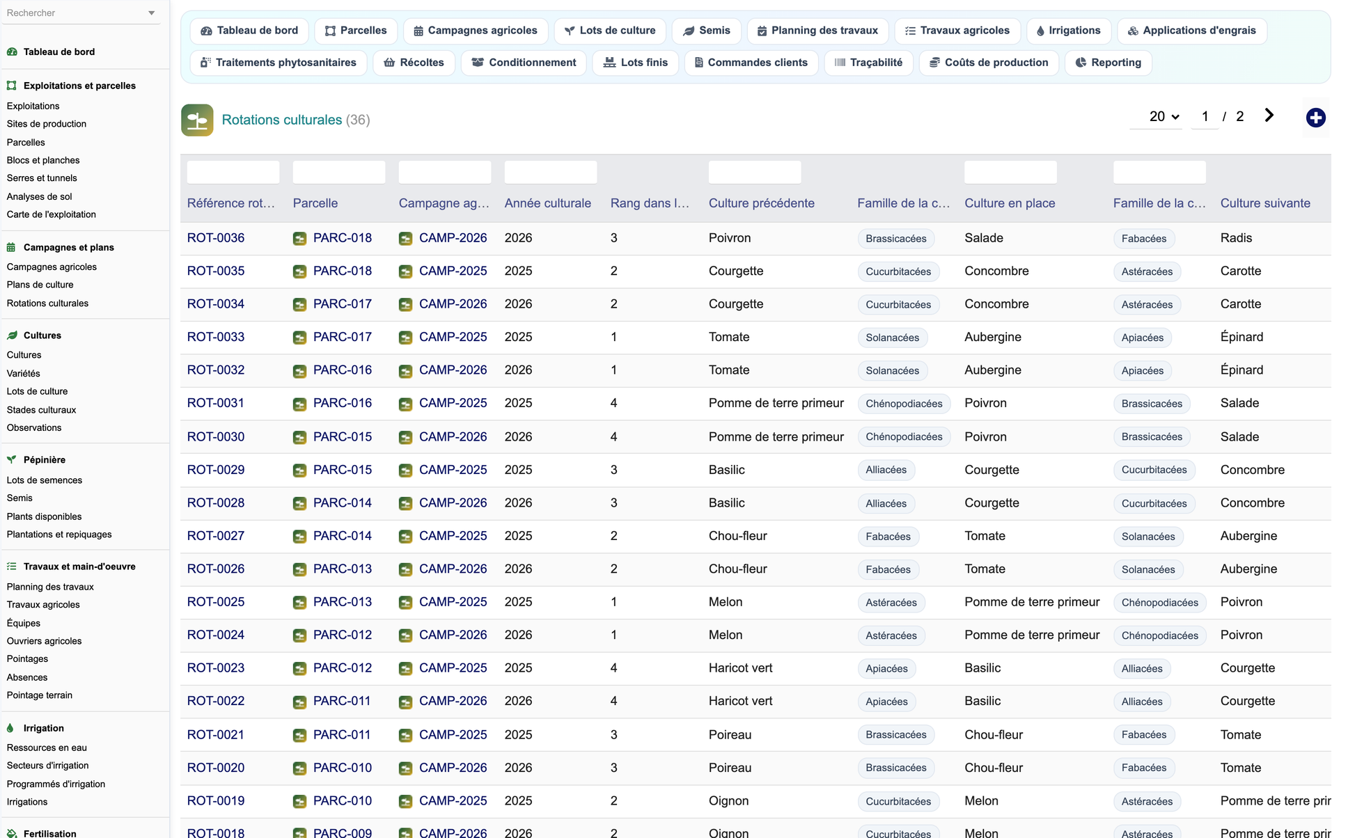Click the Exploitations et parcelles section icon
The width and height of the screenshot is (1355, 838).
point(12,86)
